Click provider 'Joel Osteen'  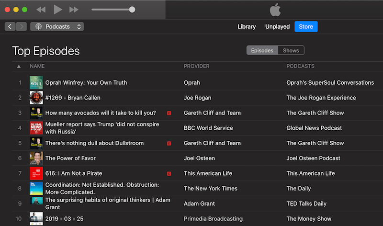199,158
